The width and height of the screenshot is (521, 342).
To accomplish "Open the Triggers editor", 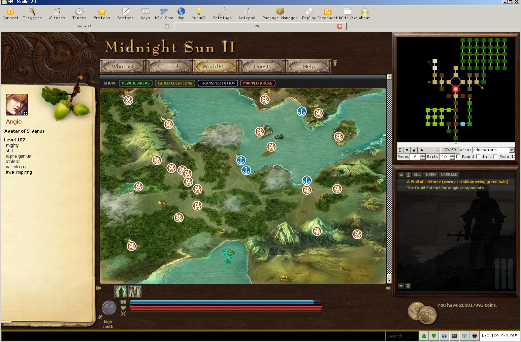I will click(x=32, y=14).
